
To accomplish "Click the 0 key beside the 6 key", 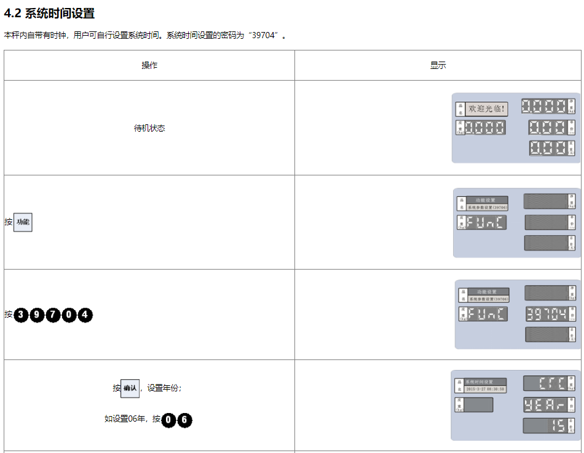I will [169, 420].
